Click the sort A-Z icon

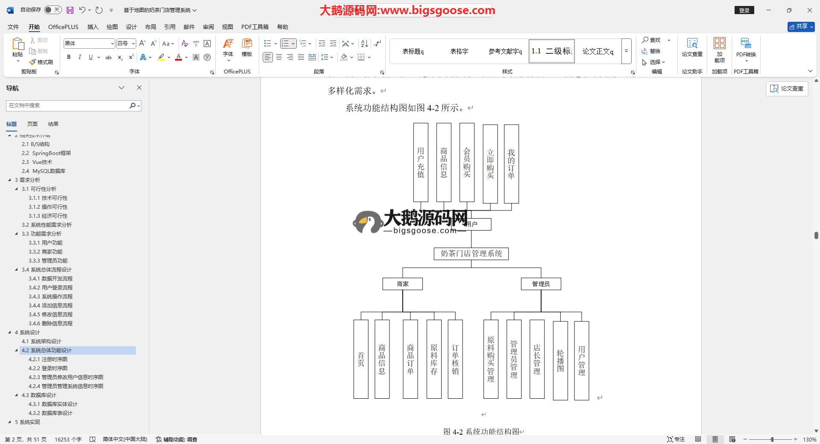click(x=364, y=44)
